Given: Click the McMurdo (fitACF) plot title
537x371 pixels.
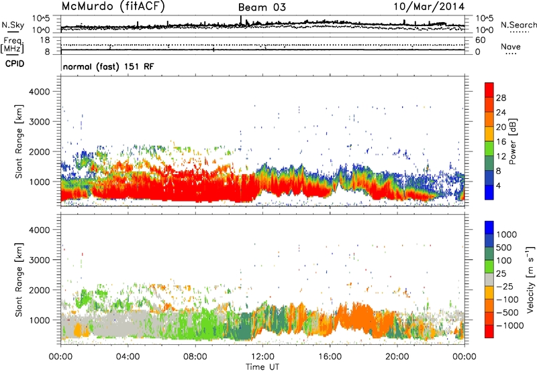Looking at the screenshot, I should click(113, 7).
